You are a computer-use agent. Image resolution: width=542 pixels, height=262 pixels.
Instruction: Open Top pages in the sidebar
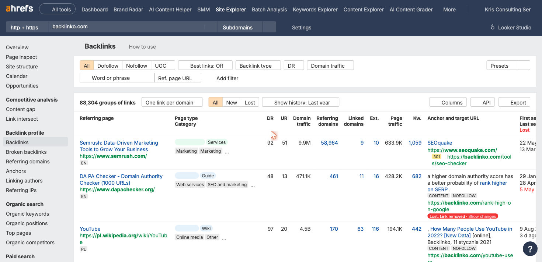[18, 233]
